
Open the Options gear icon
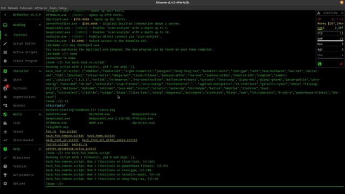click(5, 183)
